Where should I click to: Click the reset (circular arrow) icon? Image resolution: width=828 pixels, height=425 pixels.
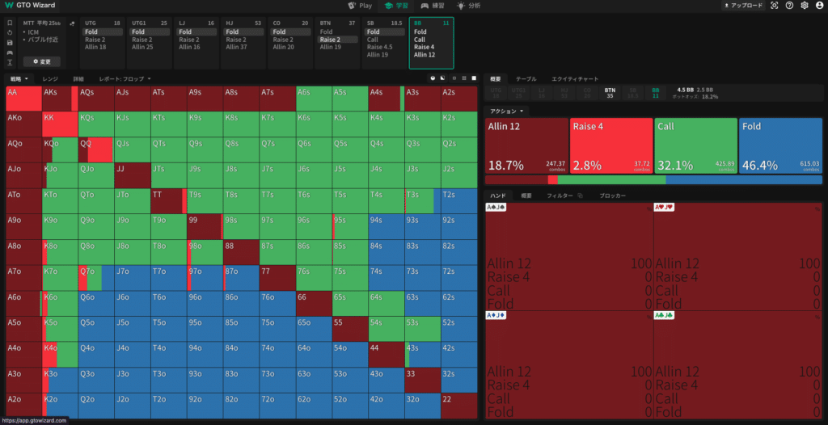[10, 33]
